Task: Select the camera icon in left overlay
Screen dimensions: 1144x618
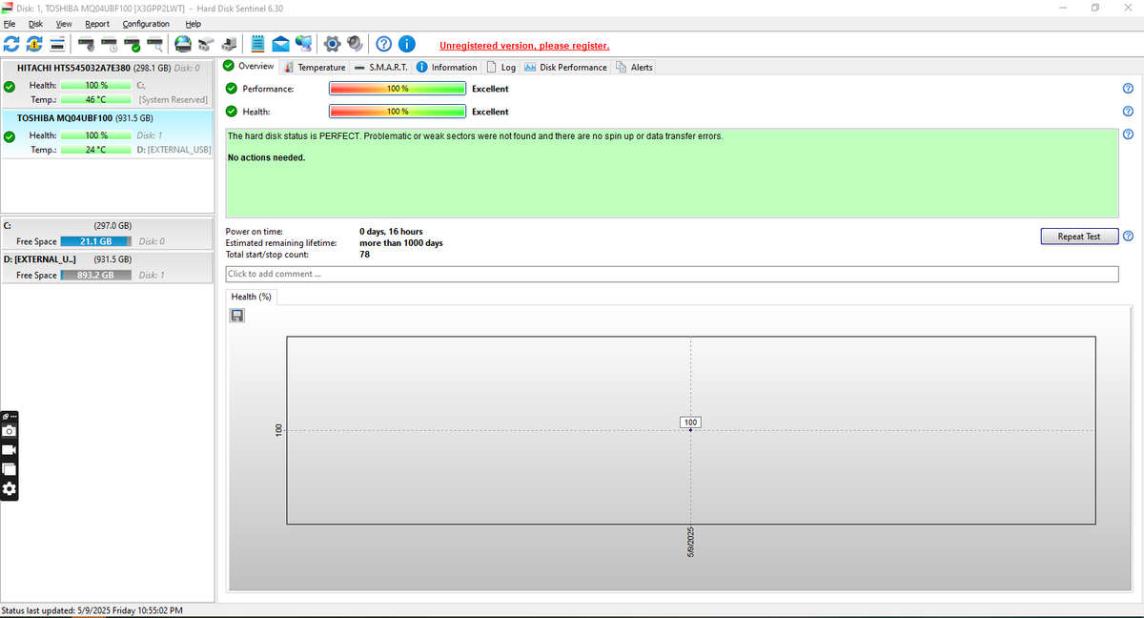Action: pos(9,430)
